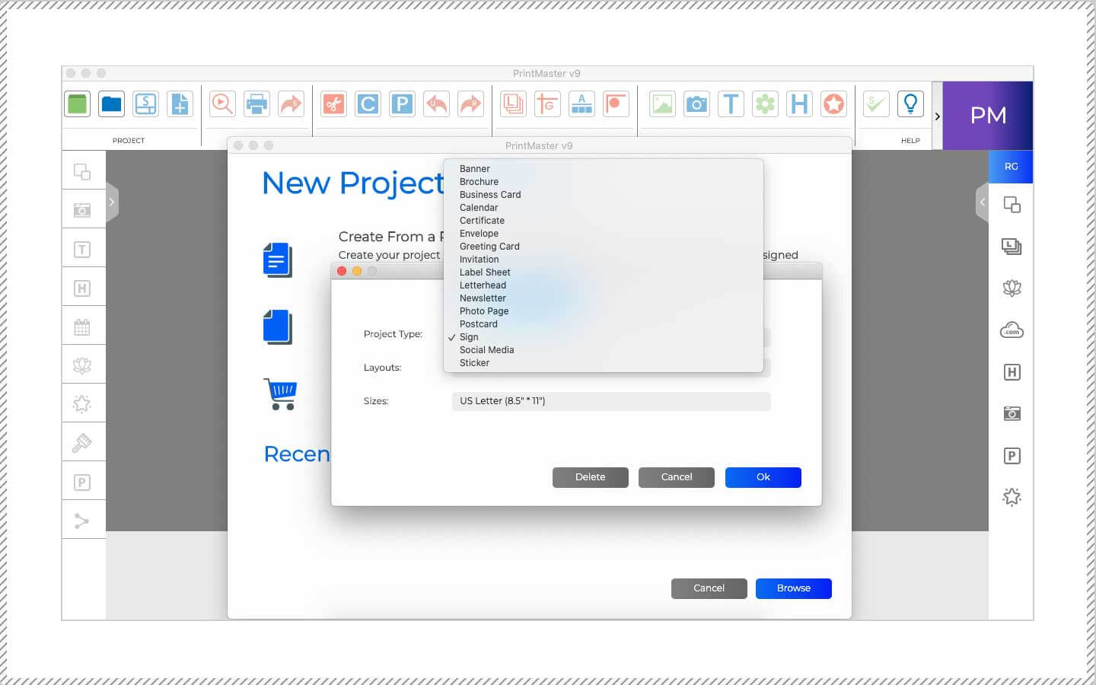Insert an image with picture icon
The image size is (1096, 685).
[662, 104]
